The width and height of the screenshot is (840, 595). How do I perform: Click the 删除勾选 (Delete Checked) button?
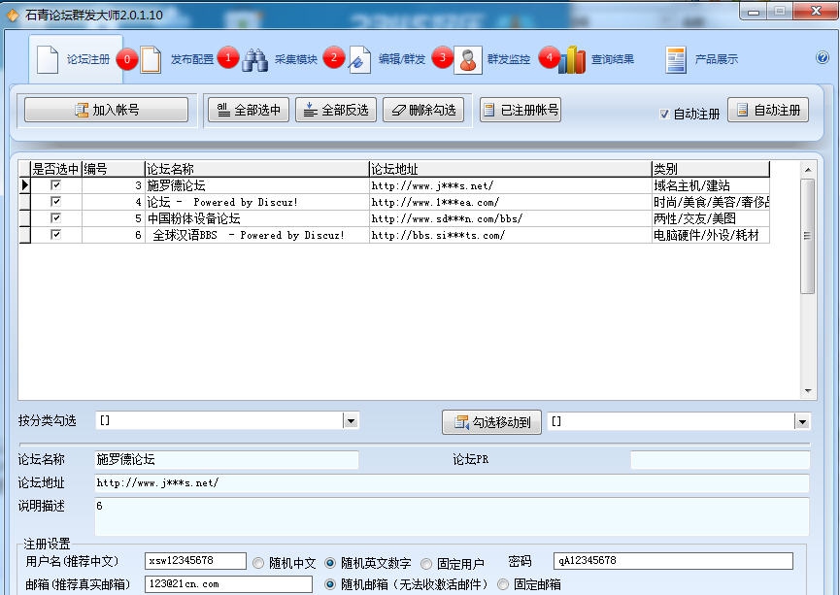tap(423, 109)
